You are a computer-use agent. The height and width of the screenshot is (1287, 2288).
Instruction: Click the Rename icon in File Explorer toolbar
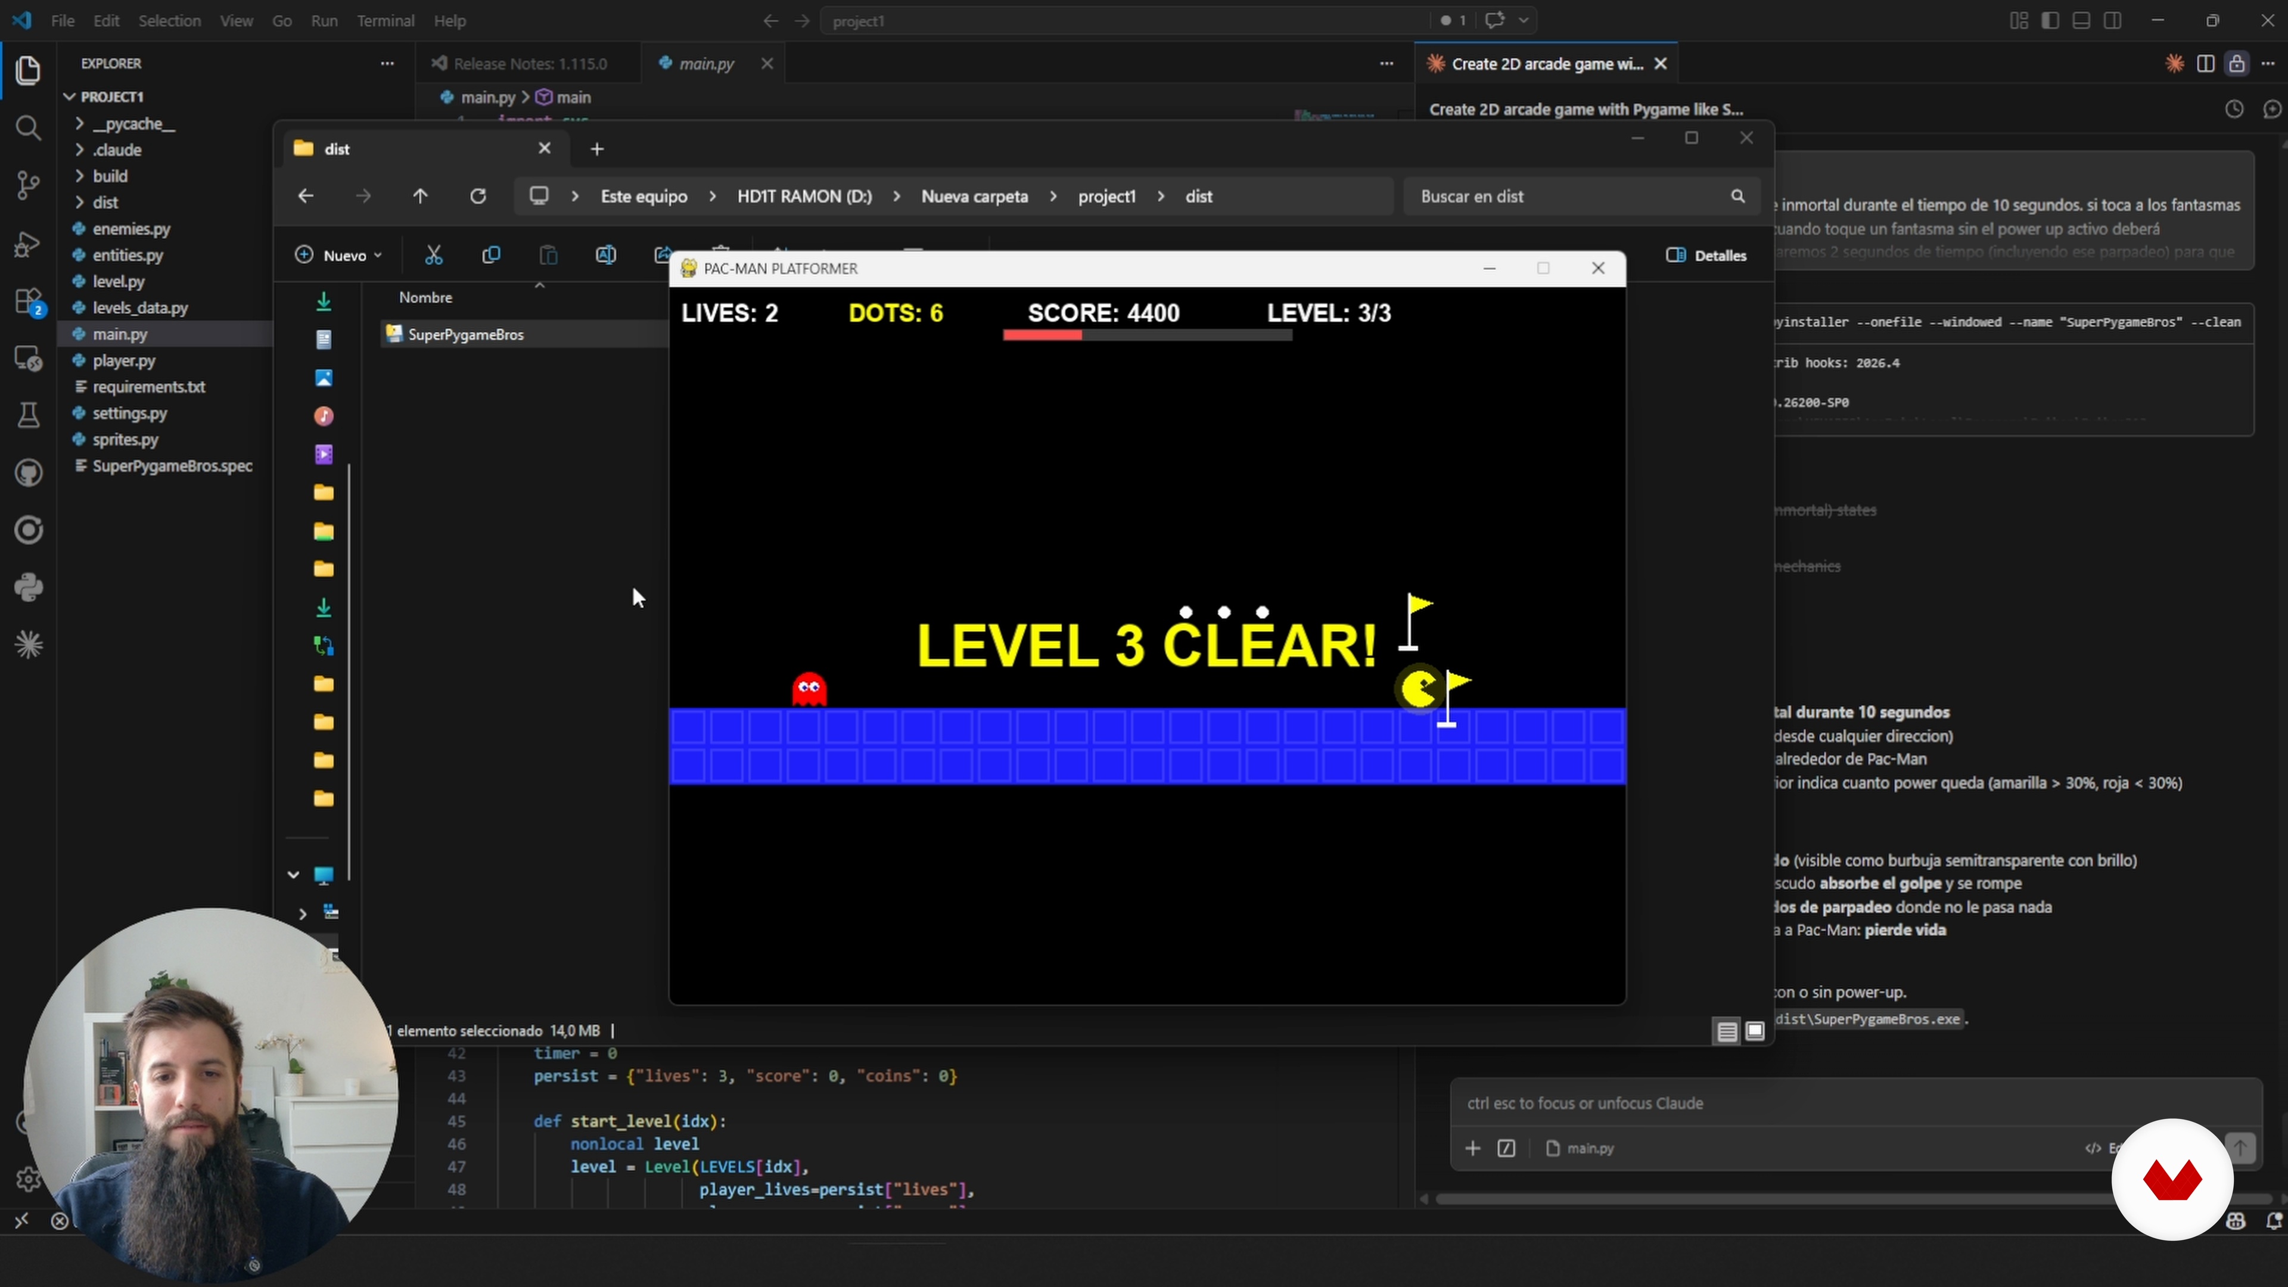tap(606, 256)
